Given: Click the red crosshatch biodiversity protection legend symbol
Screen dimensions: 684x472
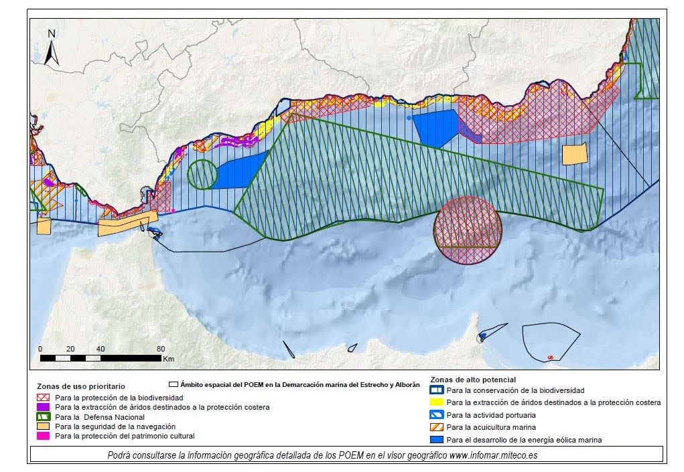Looking at the screenshot, I should pyautogui.click(x=44, y=396).
